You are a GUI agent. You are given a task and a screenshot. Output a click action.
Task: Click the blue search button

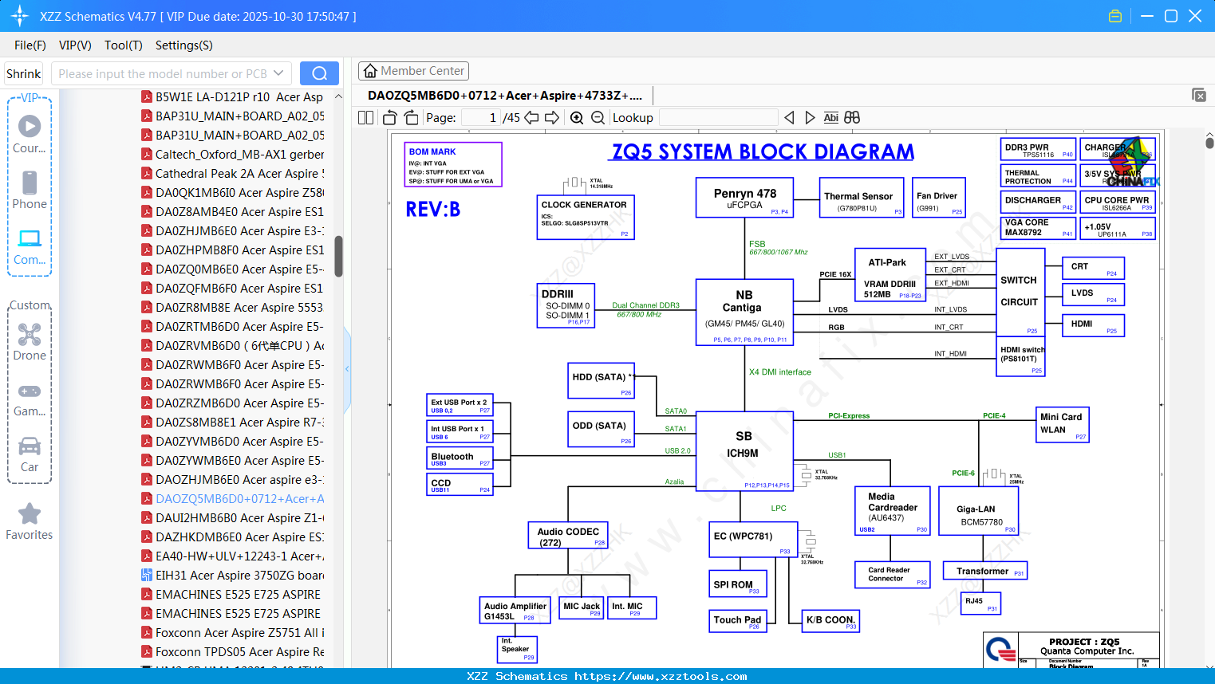pos(319,73)
